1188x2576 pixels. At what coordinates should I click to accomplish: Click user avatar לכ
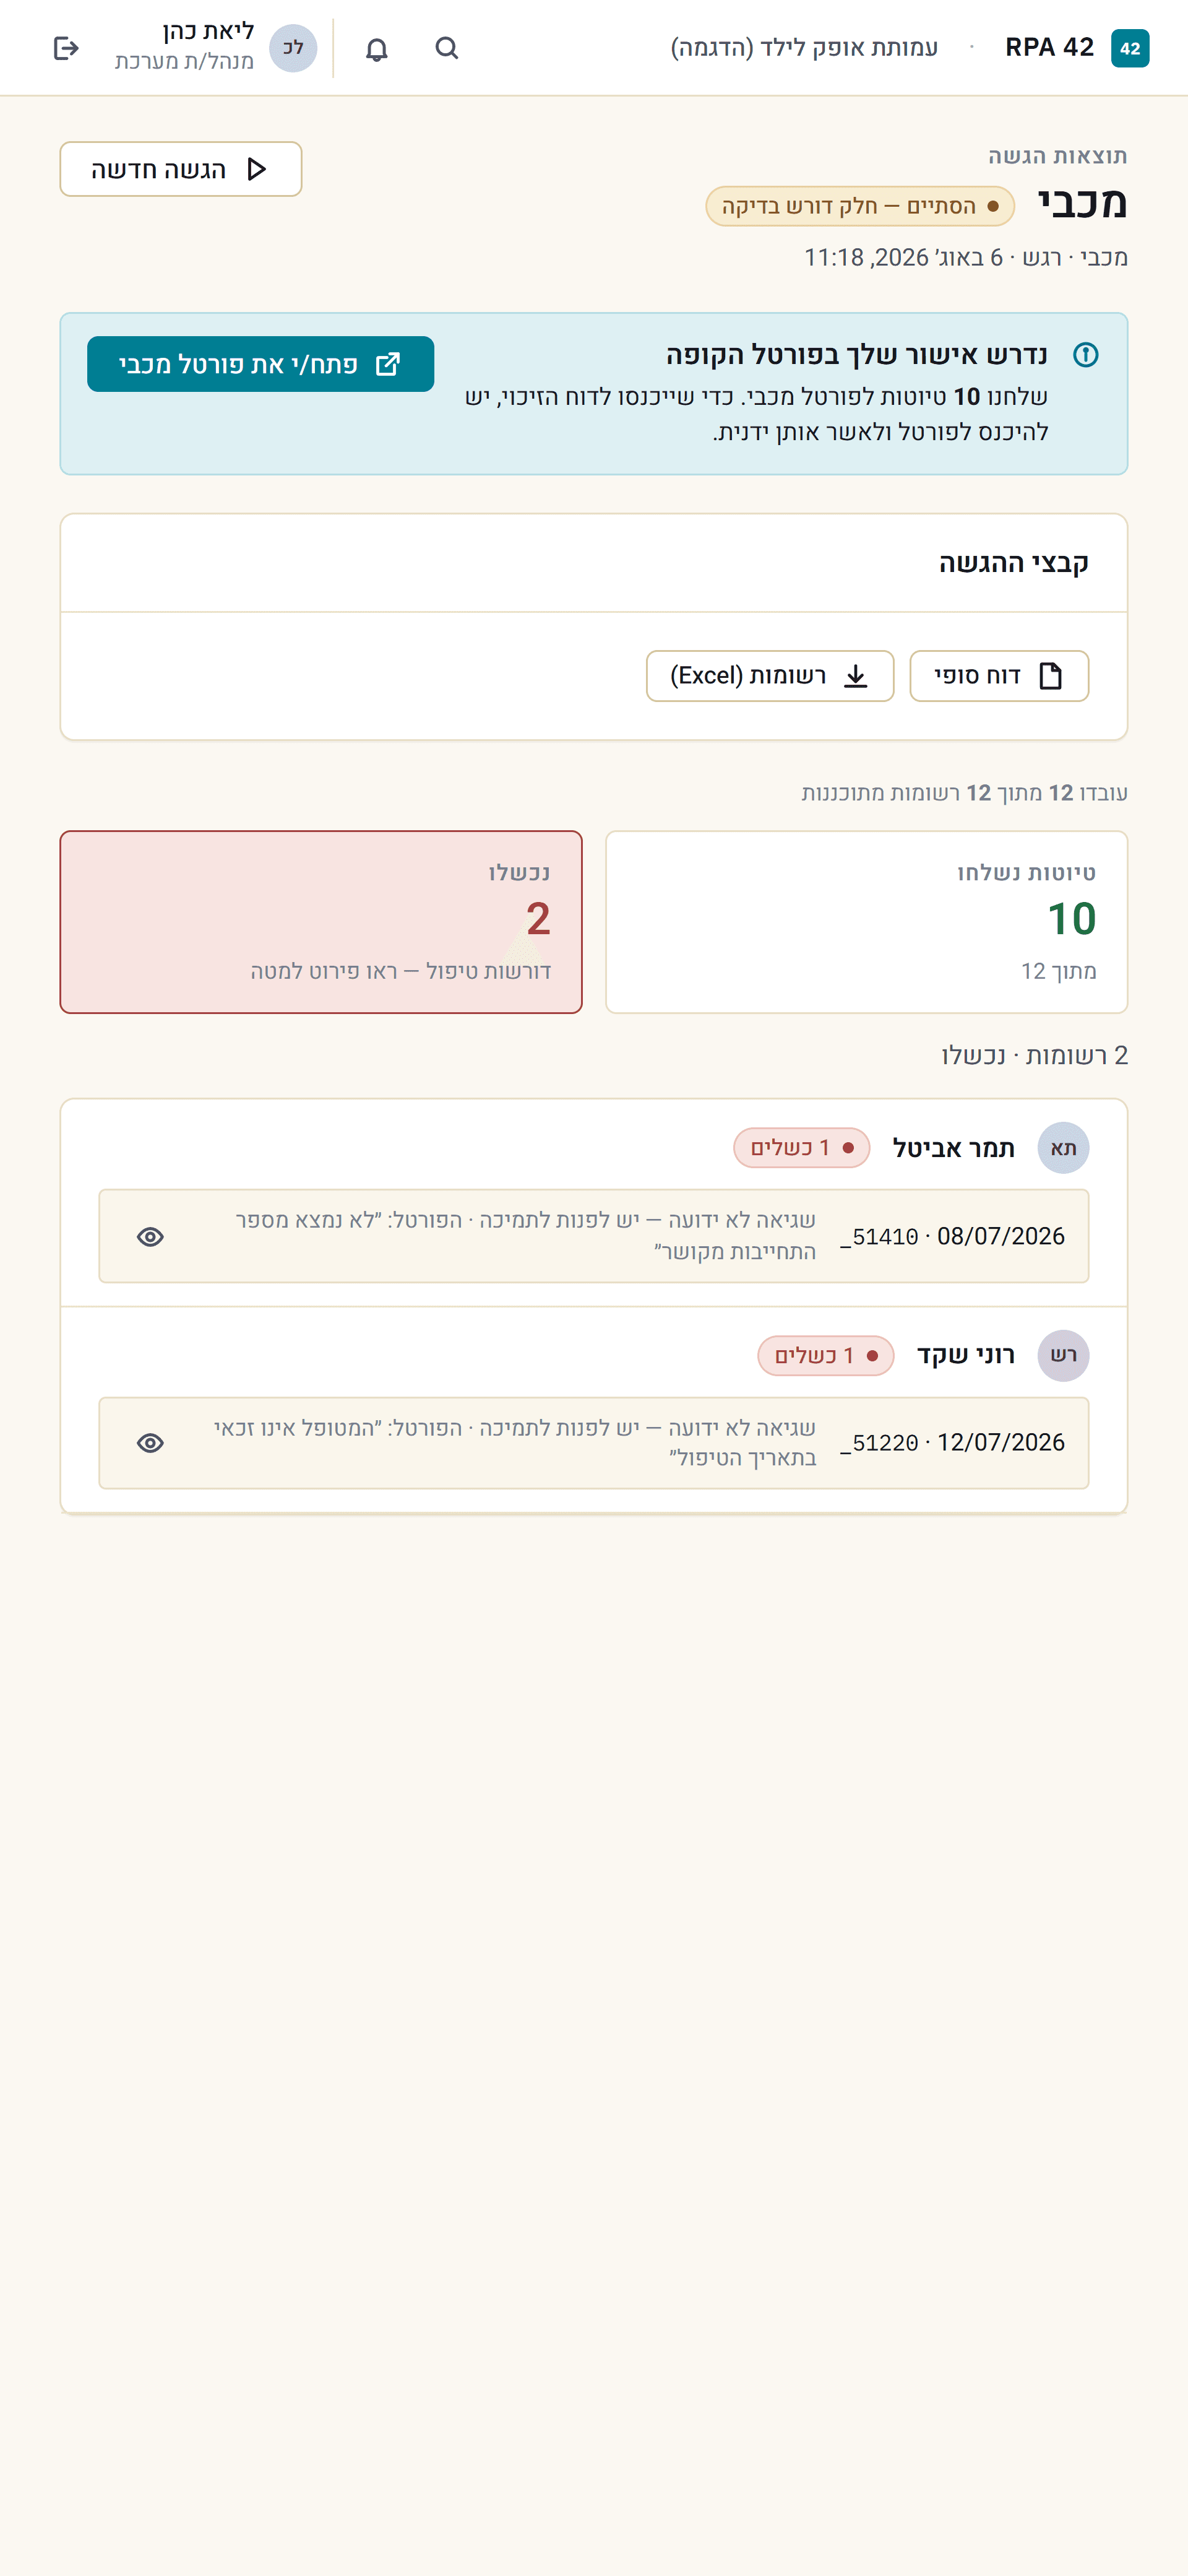293,48
